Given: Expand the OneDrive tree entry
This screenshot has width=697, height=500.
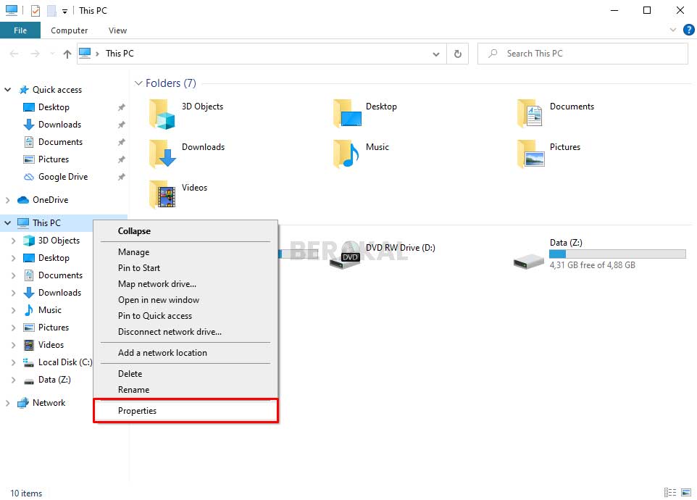Looking at the screenshot, I should [7, 199].
